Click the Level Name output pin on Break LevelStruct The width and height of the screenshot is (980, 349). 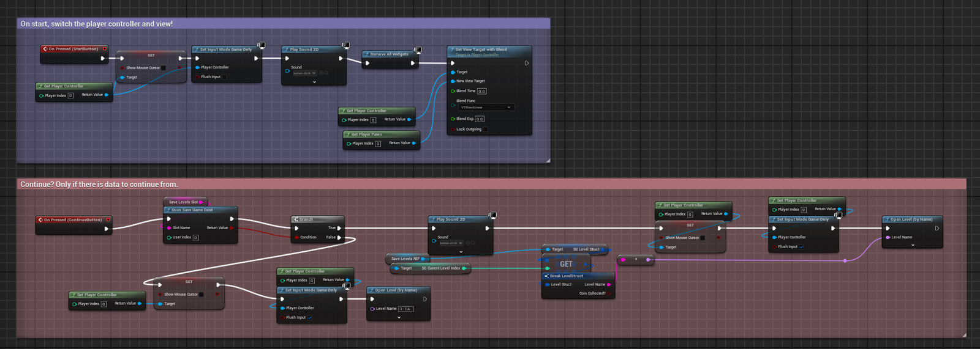[x=608, y=284]
